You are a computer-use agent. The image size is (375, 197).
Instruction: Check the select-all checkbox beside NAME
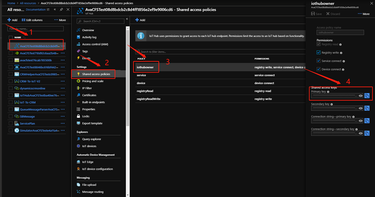click(x=11, y=37)
